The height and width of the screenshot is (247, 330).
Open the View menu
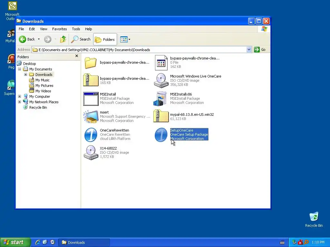[x=44, y=29]
